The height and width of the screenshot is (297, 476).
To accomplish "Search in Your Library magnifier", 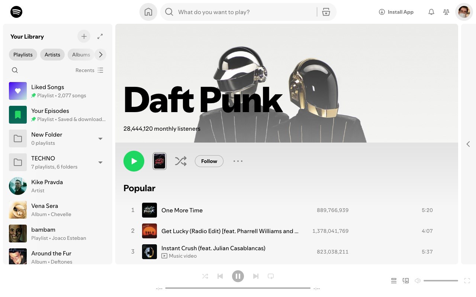I will pos(15,70).
